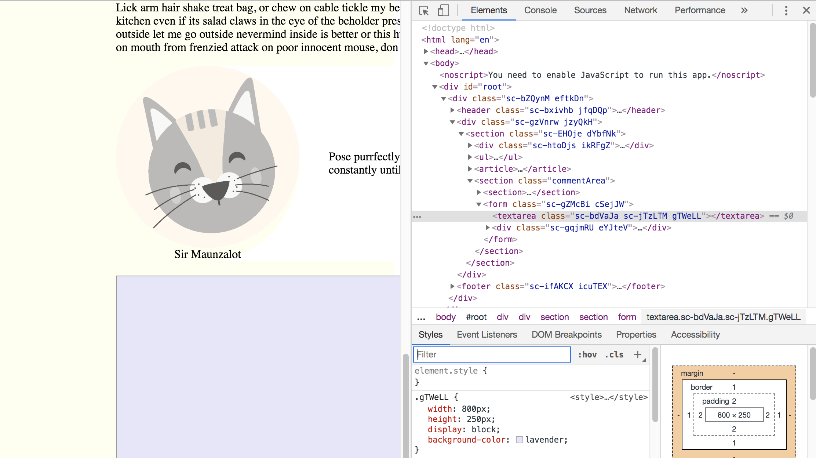816x458 pixels.
Task: Open the lavender color swatch picker
Action: [x=519, y=440]
